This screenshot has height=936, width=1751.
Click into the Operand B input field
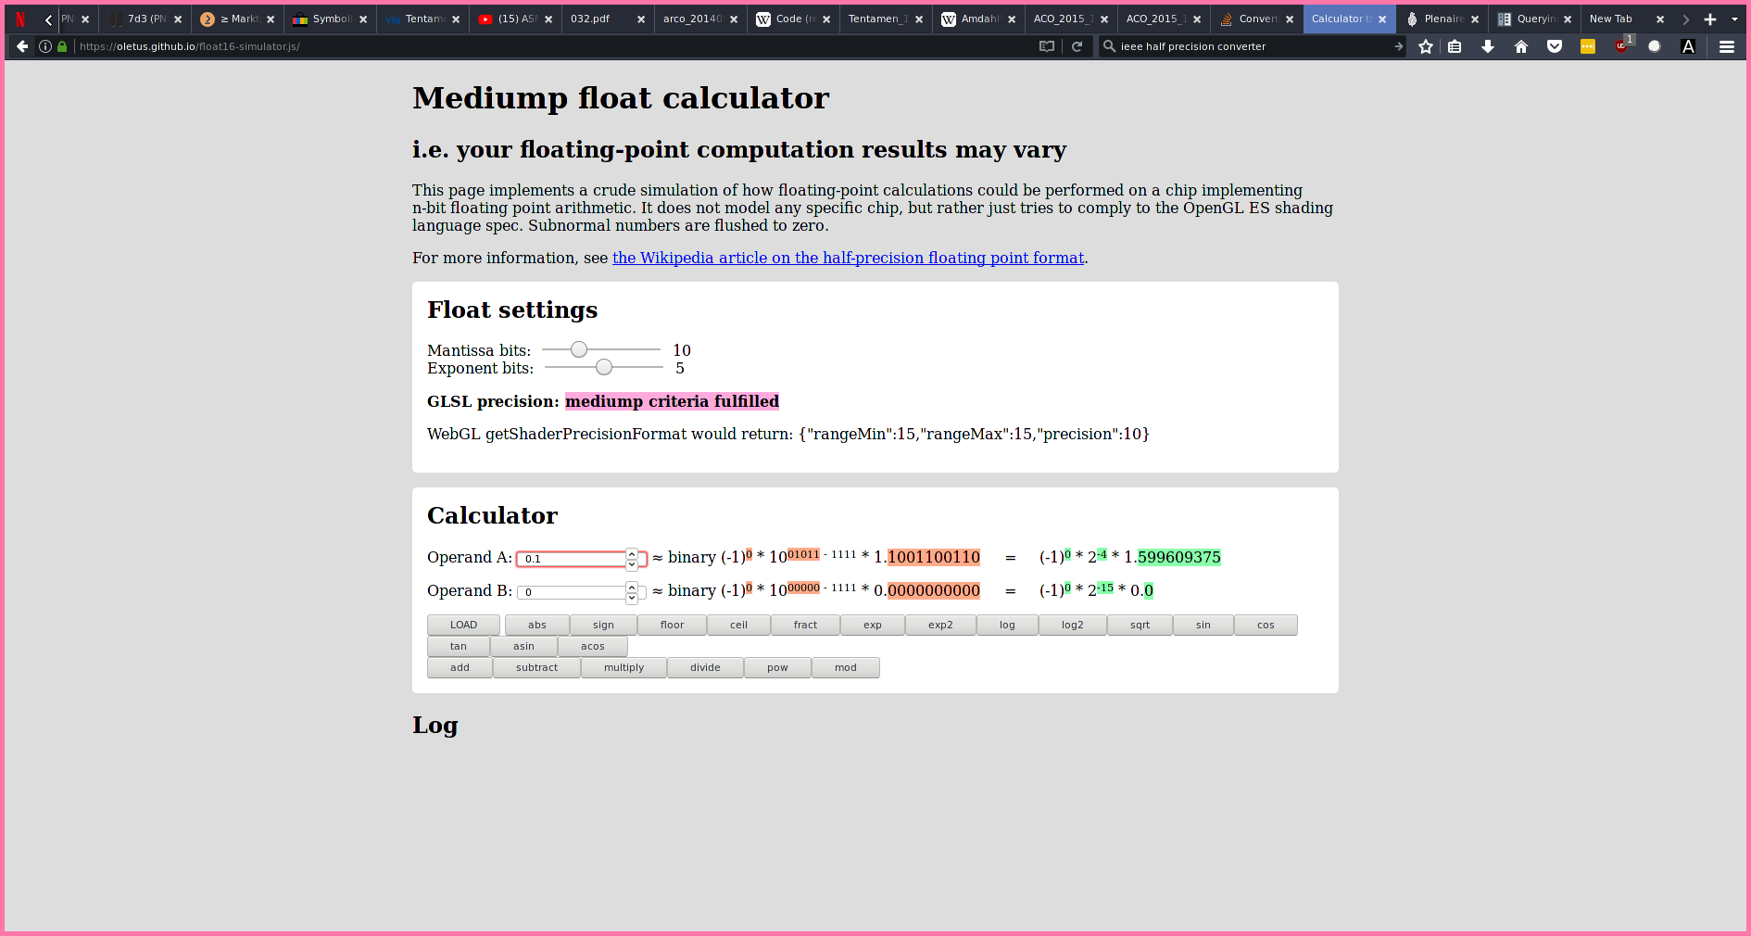tap(572, 592)
